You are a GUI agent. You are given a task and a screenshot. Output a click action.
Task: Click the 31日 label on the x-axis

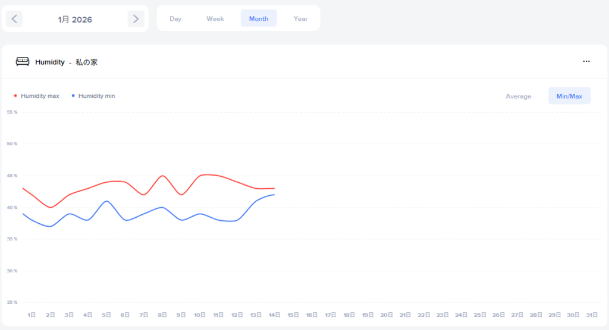pyautogui.click(x=591, y=315)
